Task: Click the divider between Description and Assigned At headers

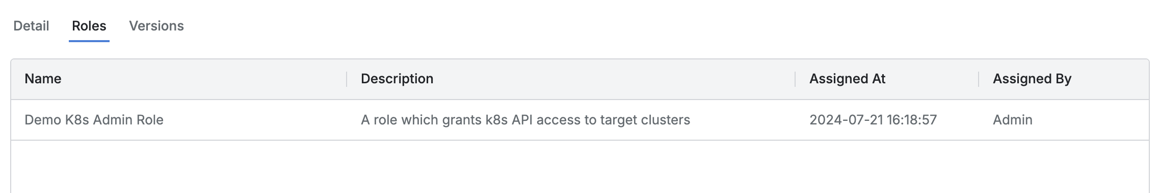Action: (795, 79)
